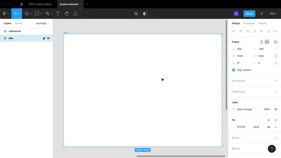
Task: Select the Hand tool
Action: pyautogui.click(x=66, y=14)
